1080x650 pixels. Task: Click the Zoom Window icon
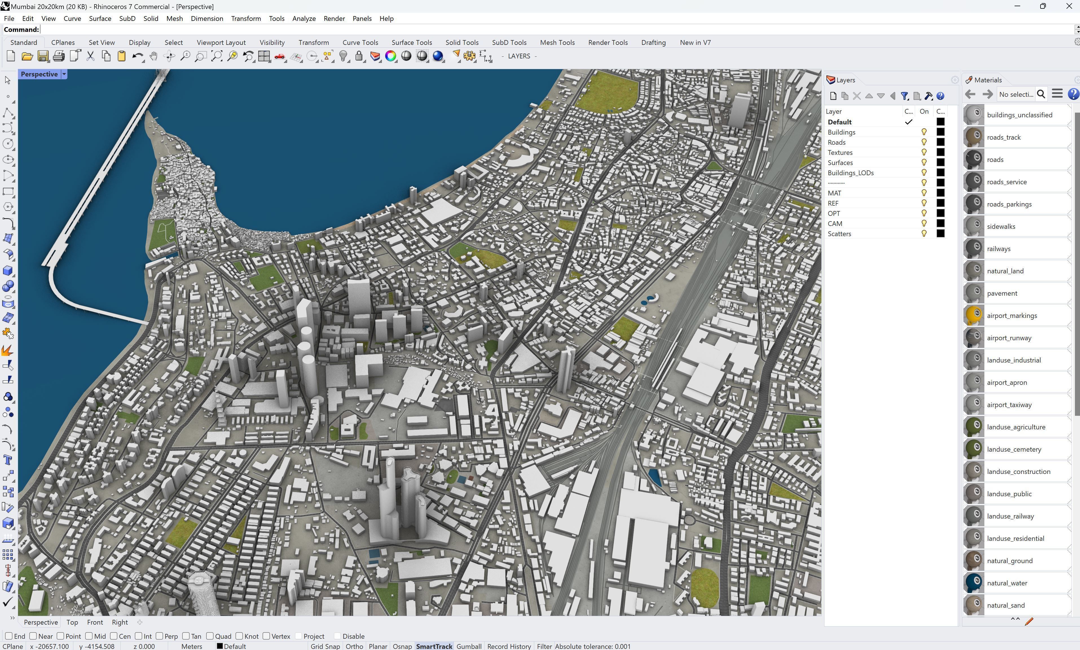pyautogui.click(x=201, y=56)
